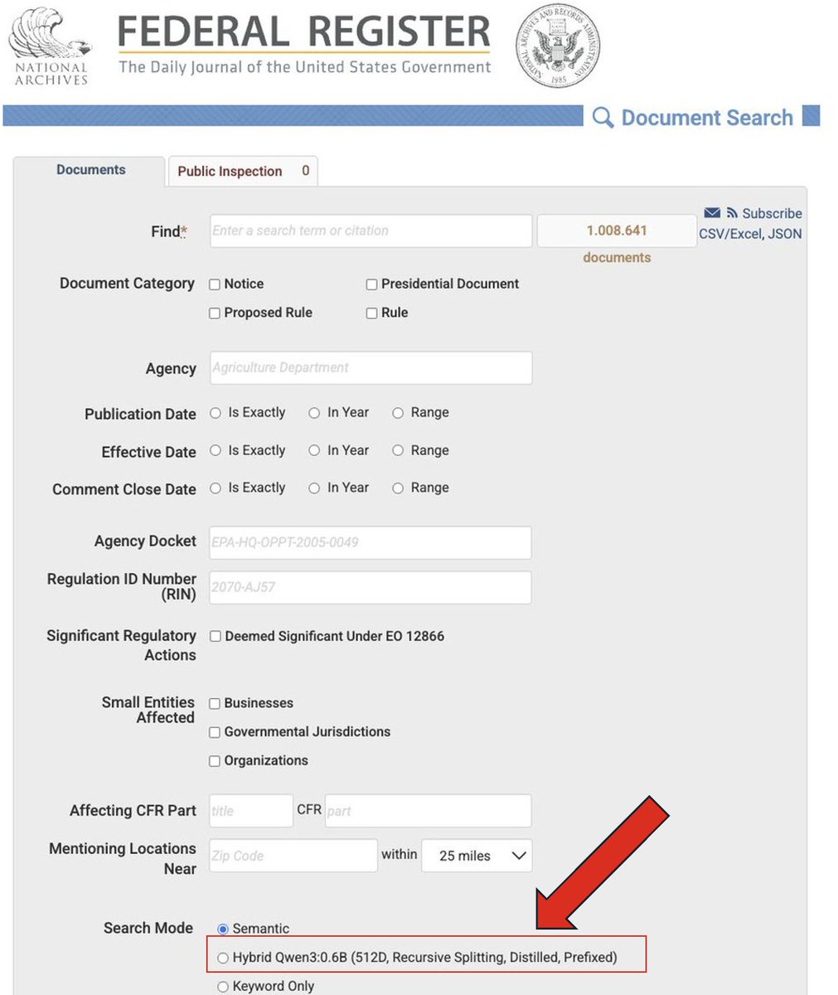This screenshot has height=995, width=838.
Task: Click the RSS feed icon
Action: (x=733, y=213)
